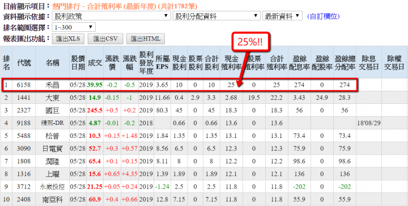
Task: Click 上曜 change percent +4.35
Action: pyautogui.click(x=130, y=174)
